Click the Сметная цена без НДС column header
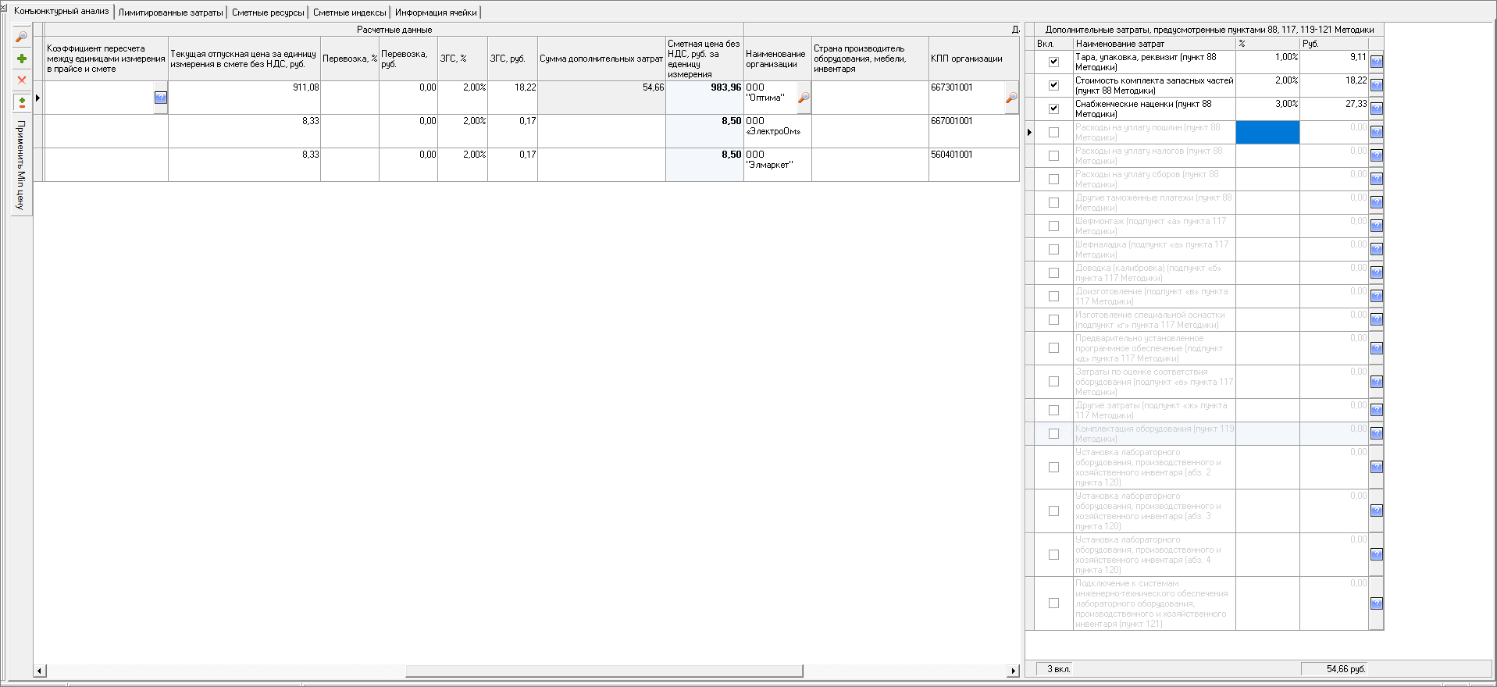This screenshot has width=1497, height=687. (704, 59)
